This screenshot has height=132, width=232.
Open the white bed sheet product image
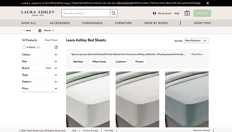click(88, 99)
